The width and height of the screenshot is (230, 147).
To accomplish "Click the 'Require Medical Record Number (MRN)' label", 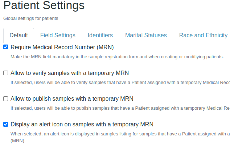I will 62,47.
